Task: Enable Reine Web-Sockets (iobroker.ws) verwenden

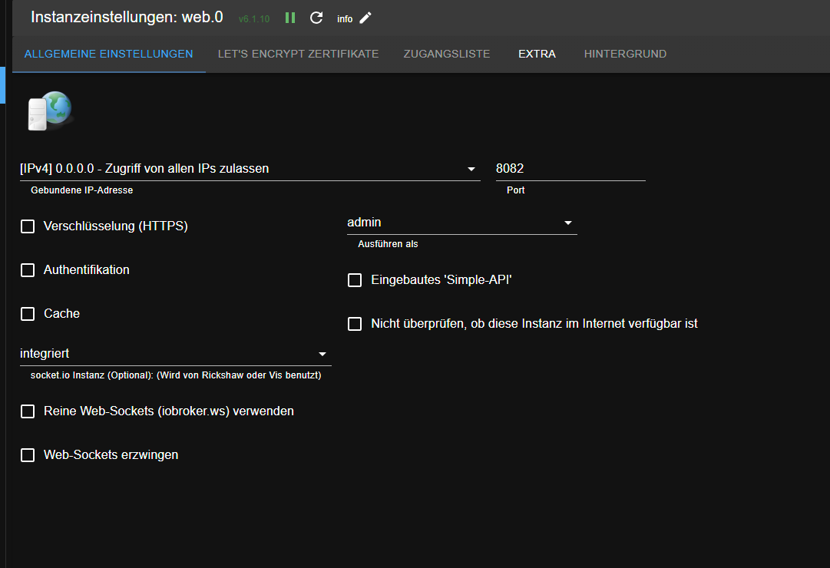Action: [x=28, y=411]
